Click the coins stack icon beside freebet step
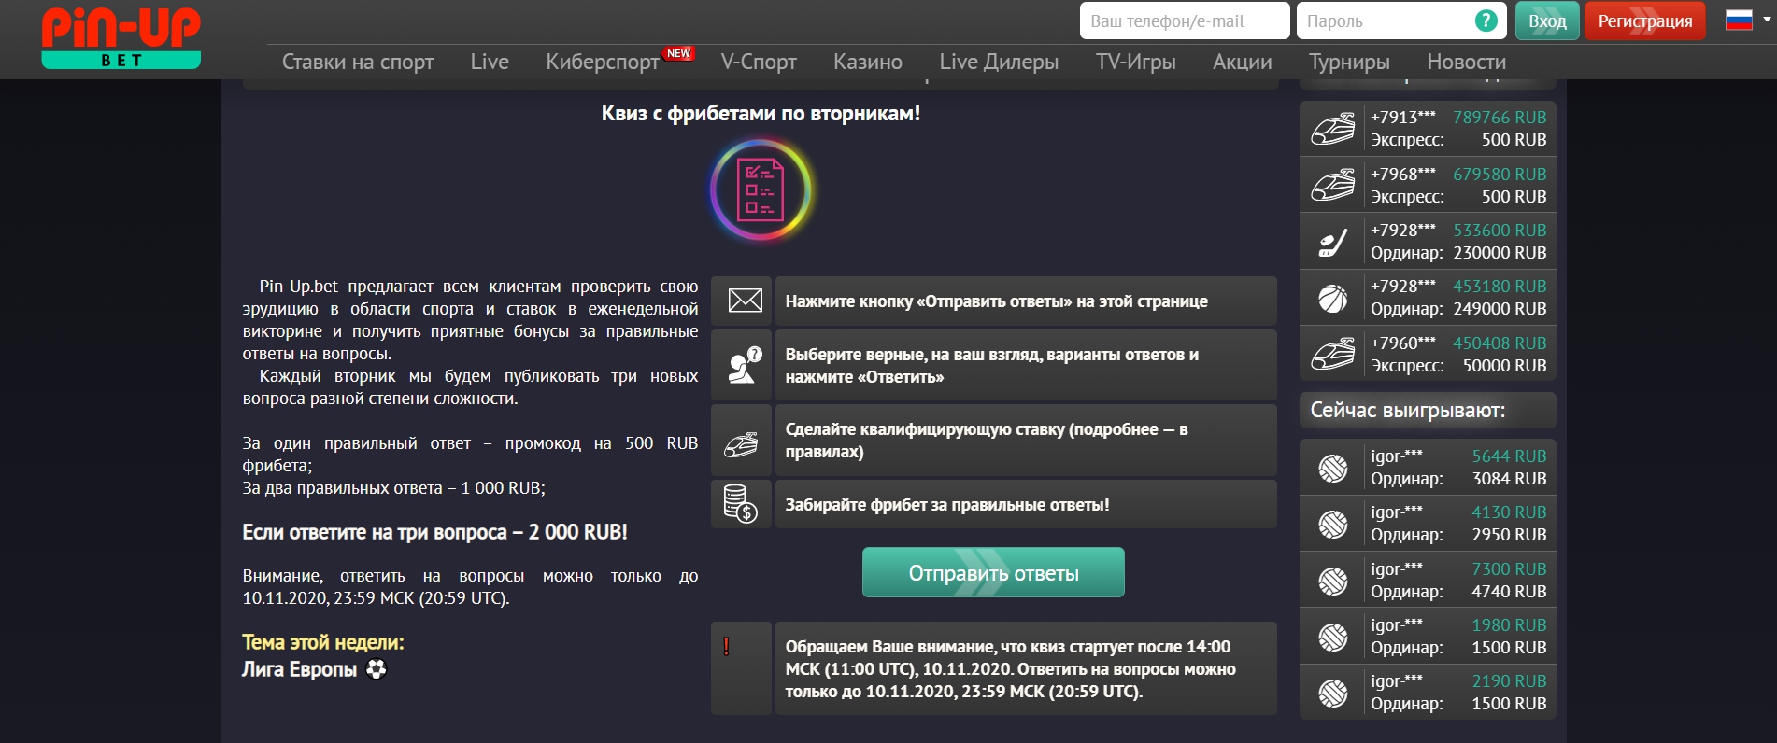Viewport: 1777px width, 743px height. coord(740,504)
